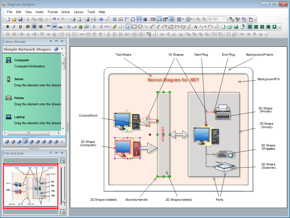Open the zoom percentage combo box
The image size is (290, 218).
tap(217, 19)
